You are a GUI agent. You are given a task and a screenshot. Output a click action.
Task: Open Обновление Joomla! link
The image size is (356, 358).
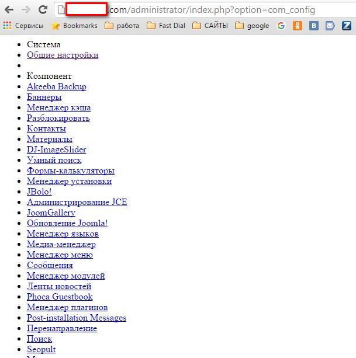(67, 223)
